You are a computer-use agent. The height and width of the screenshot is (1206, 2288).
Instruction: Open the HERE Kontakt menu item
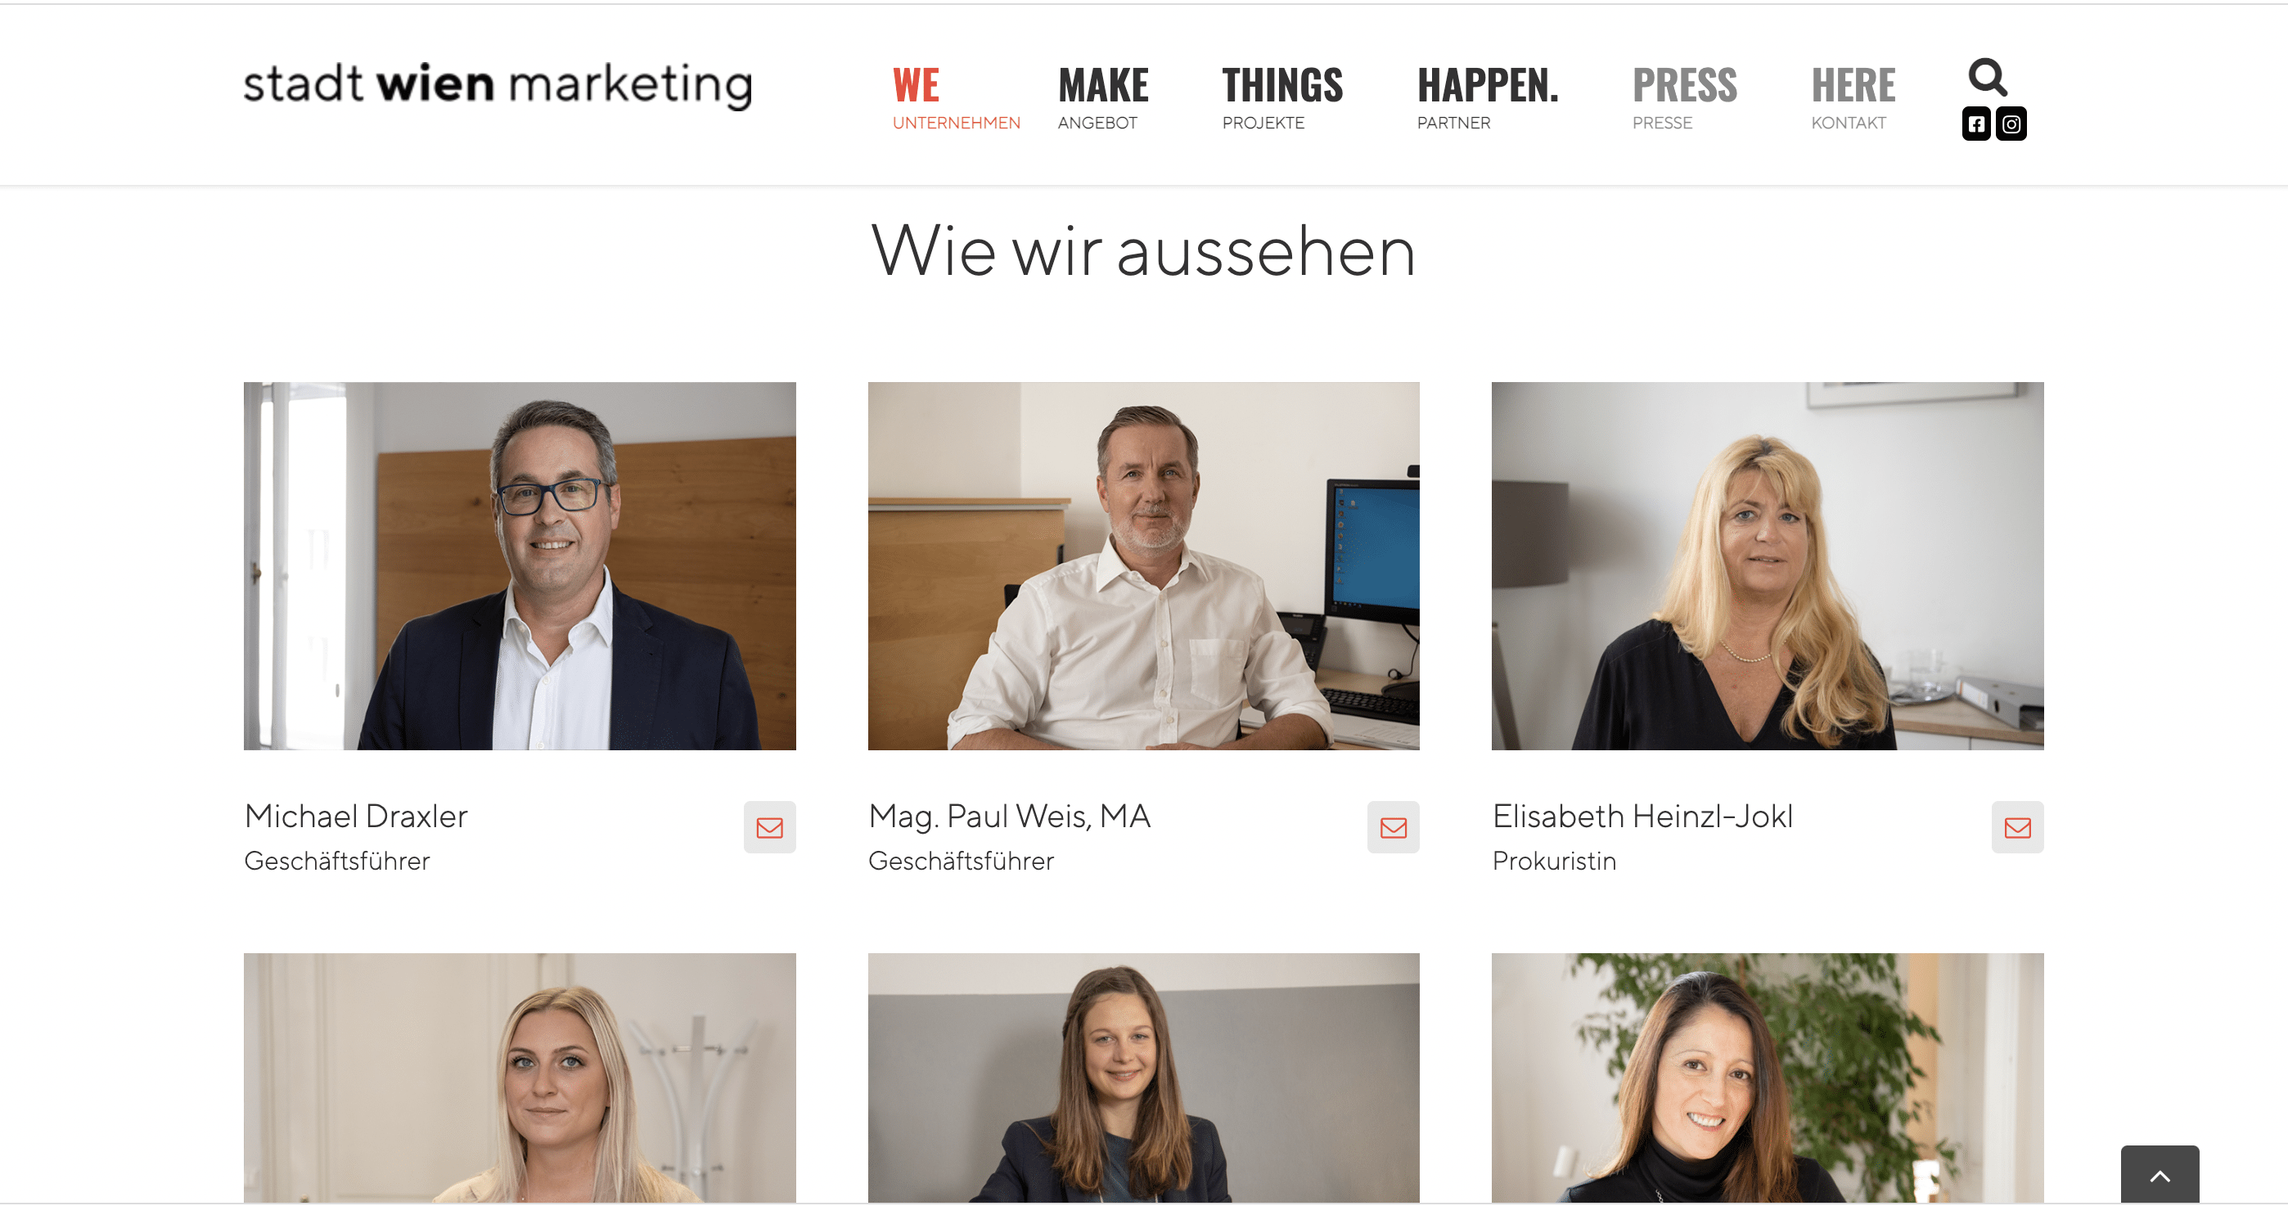pyautogui.click(x=1853, y=97)
